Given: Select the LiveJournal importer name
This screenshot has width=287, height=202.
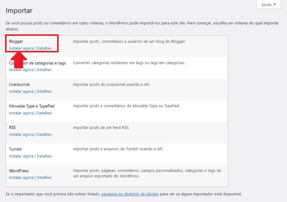Looking at the screenshot, I should tap(19, 84).
